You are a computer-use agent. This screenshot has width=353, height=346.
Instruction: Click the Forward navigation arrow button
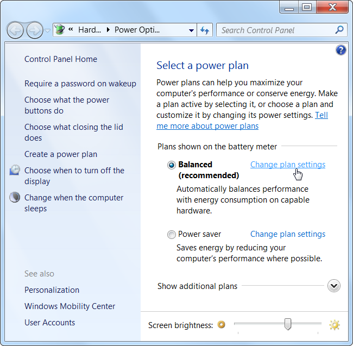pos(34,30)
